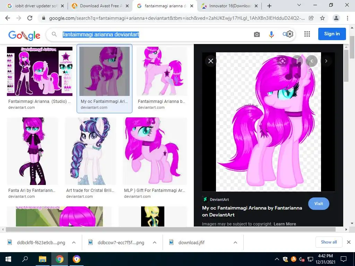Screen dimensions: 355x266
Task: Click the DeviantArt source label
Action: [x=219, y=199]
